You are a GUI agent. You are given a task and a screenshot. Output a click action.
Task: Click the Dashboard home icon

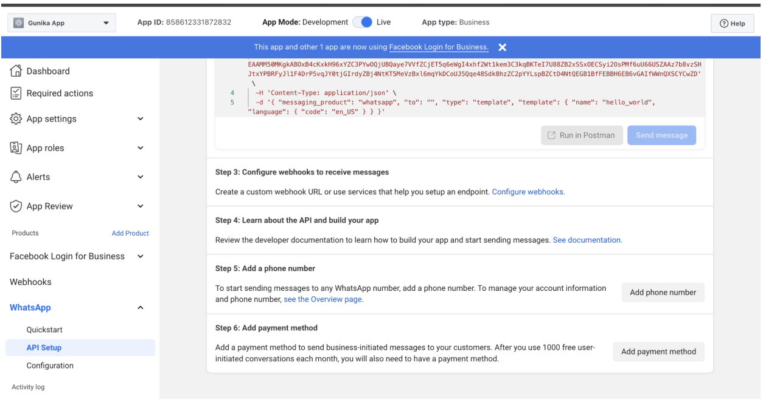tap(17, 71)
